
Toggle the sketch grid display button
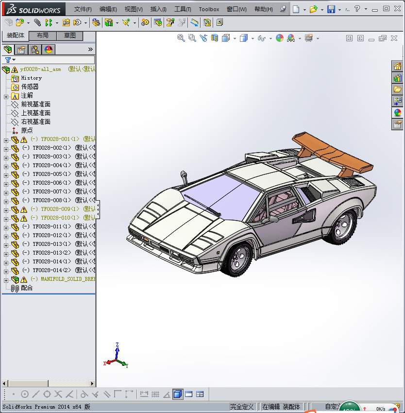click(155, 394)
